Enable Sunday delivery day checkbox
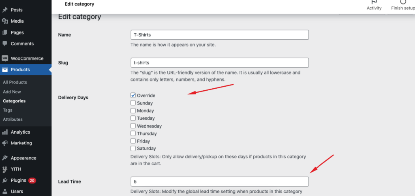 click(x=133, y=103)
